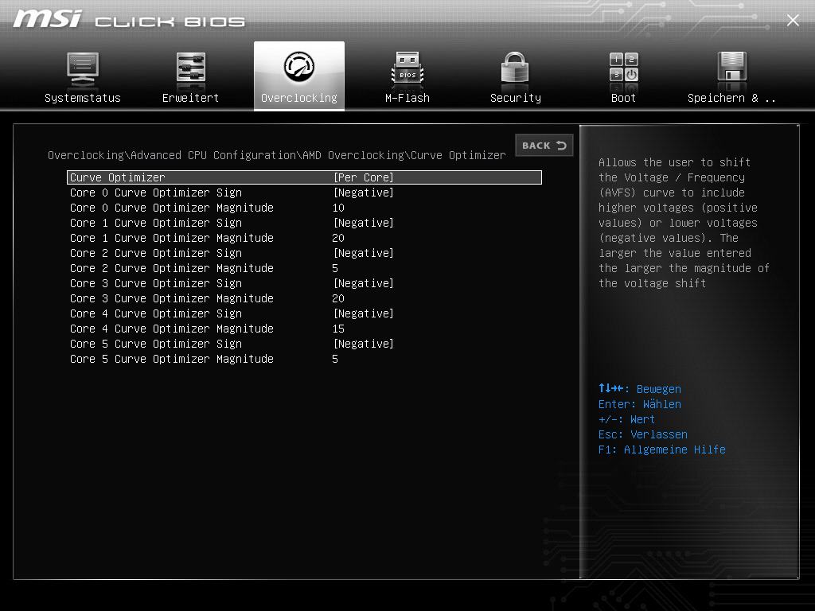Select Core 2 Curve Optimizer Magnitude label
Image resolution: width=815 pixels, height=611 pixels.
coord(172,268)
